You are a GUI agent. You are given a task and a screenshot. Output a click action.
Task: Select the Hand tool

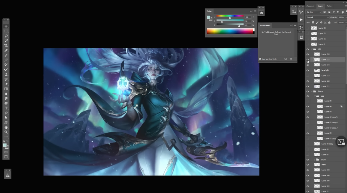(x=6, y=127)
